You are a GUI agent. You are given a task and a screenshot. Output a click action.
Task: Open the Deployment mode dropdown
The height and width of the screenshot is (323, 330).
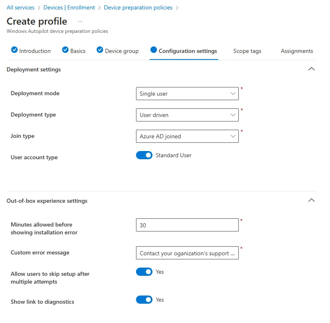187,94
